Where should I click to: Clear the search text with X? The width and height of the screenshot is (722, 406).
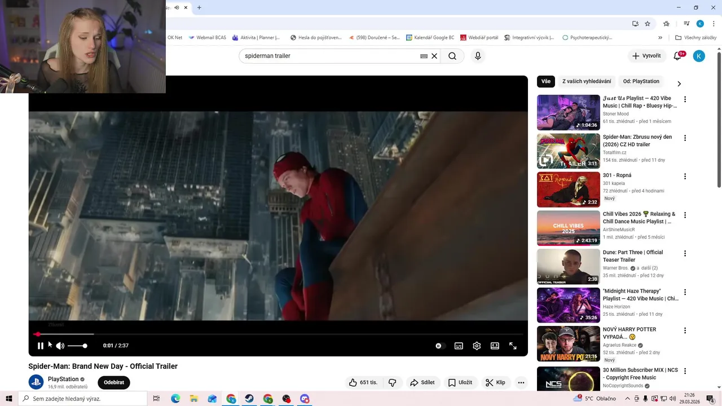(434, 56)
